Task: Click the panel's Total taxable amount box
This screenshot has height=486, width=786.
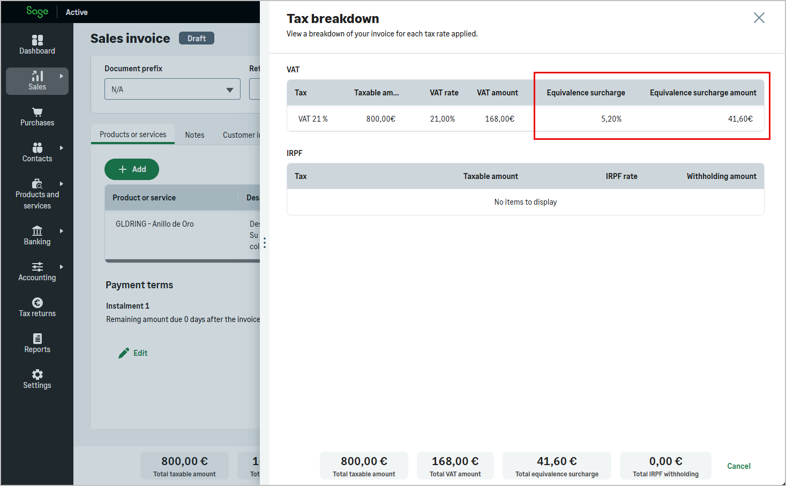Action: 364,466
